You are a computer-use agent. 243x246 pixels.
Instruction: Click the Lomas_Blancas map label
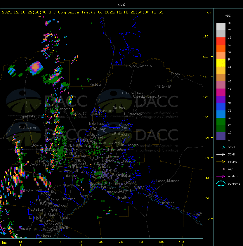[x=168, y=181]
